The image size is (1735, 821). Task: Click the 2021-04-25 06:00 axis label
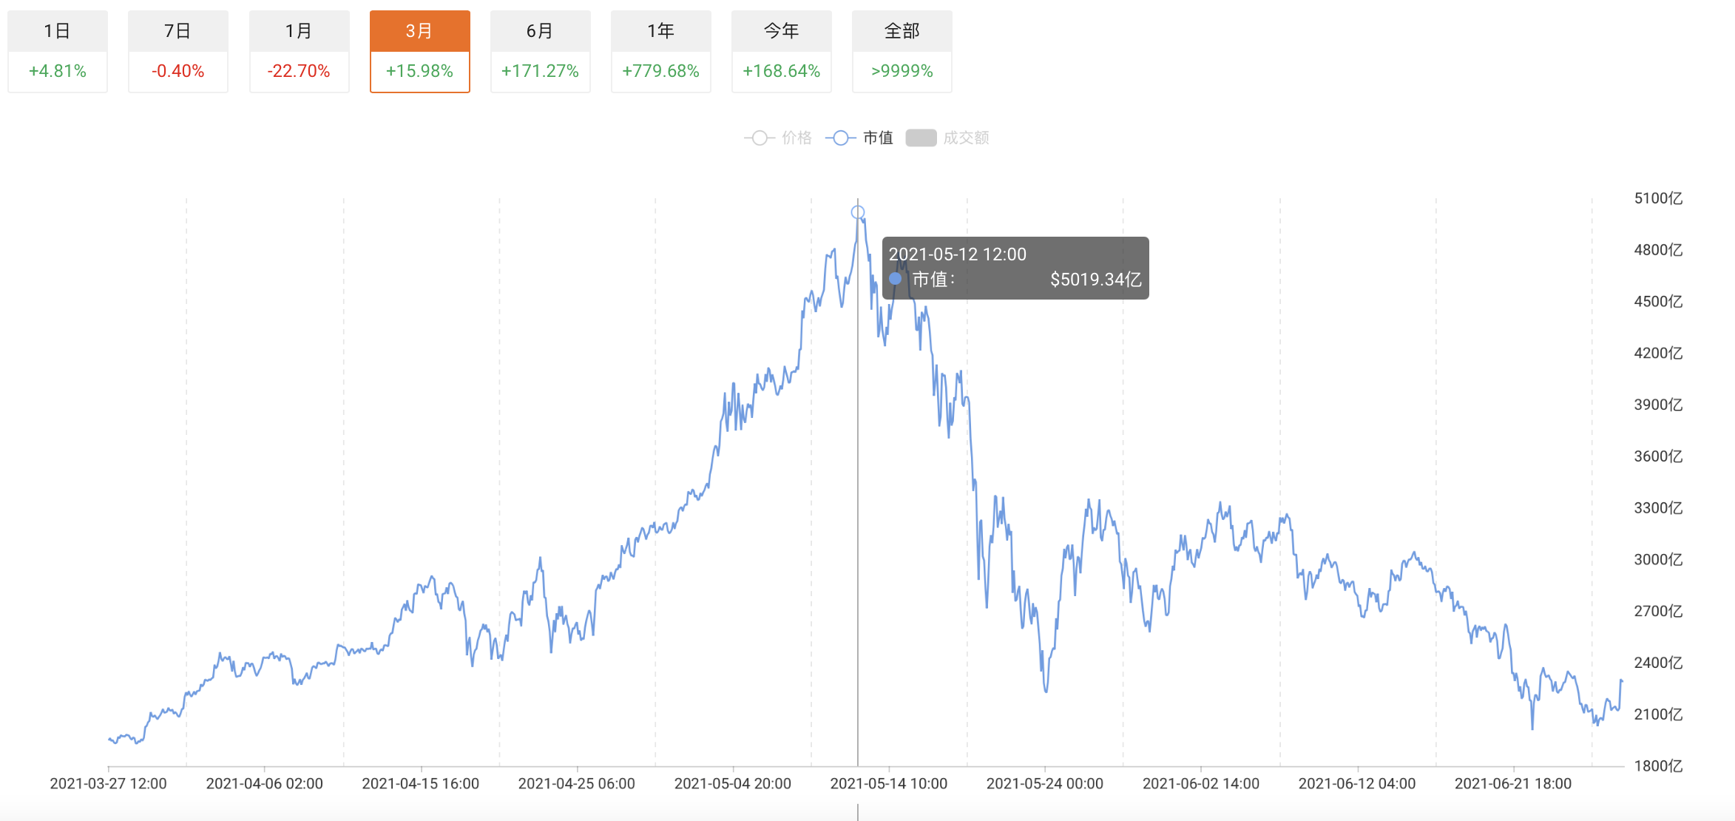pyautogui.click(x=576, y=783)
